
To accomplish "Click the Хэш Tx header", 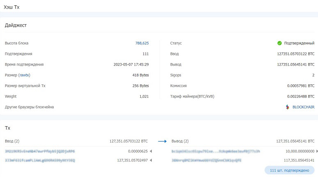I will (11, 7).
